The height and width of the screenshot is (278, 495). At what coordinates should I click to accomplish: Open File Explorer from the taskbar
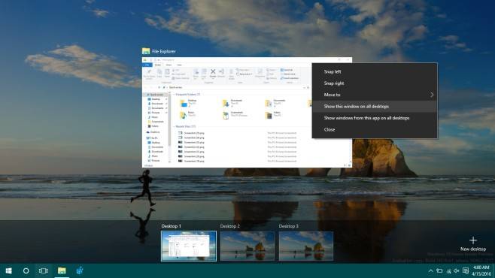click(62, 270)
